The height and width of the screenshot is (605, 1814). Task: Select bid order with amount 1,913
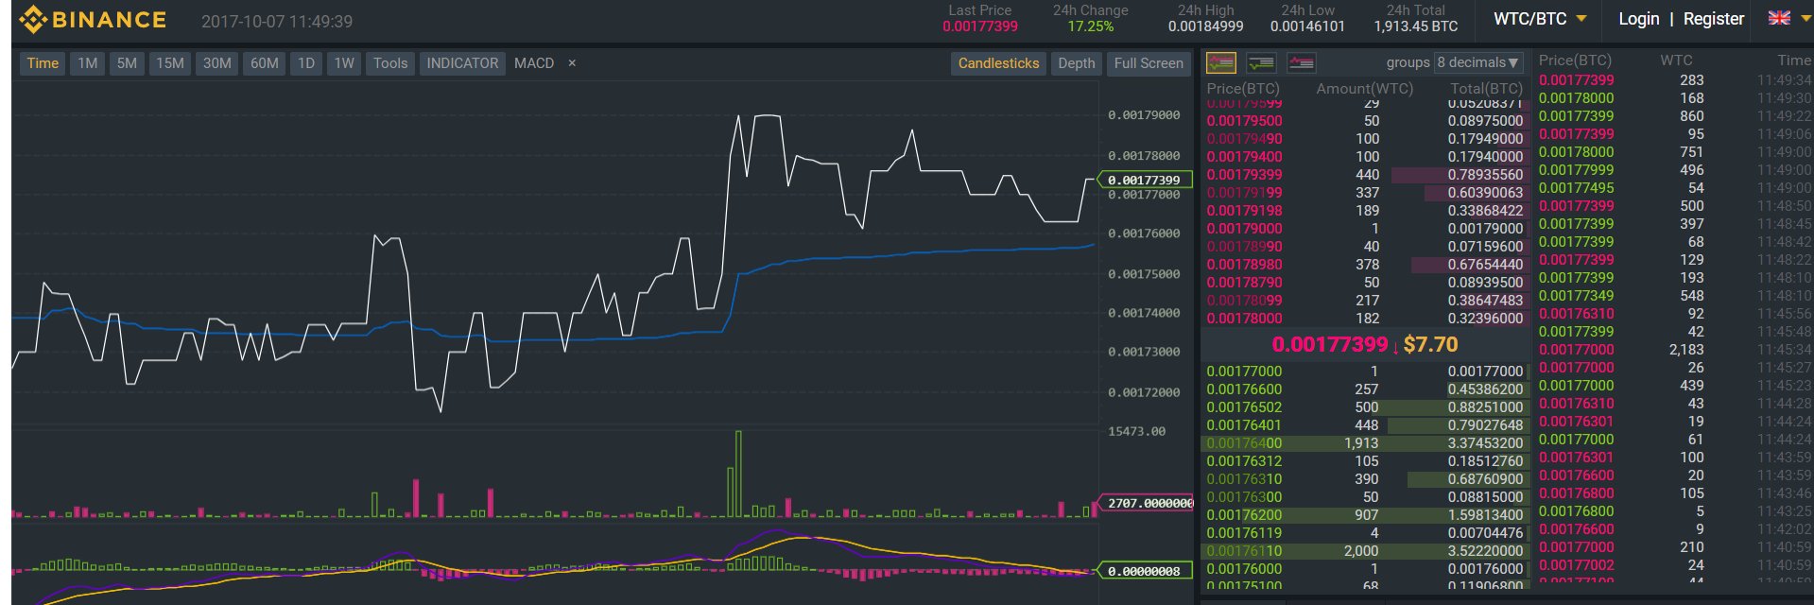tap(1364, 443)
